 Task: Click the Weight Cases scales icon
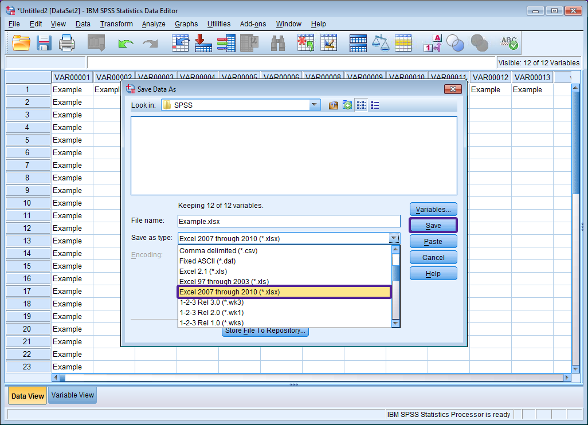coord(381,43)
